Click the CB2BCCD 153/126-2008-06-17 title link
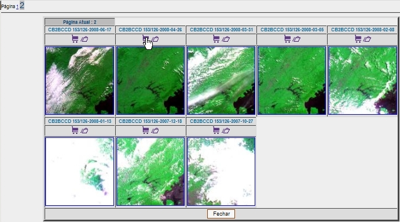This screenshot has height=222, width=400. tap(79, 30)
